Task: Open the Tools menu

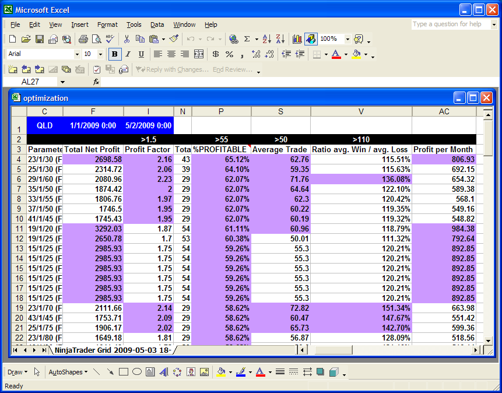Action: [x=134, y=24]
